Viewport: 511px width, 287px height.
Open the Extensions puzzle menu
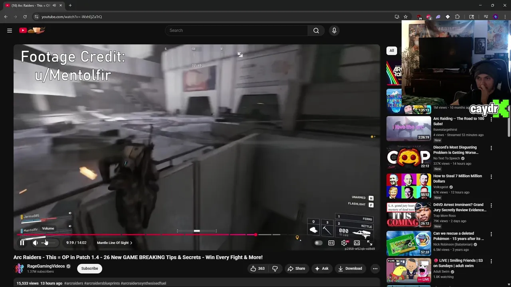pos(458,17)
